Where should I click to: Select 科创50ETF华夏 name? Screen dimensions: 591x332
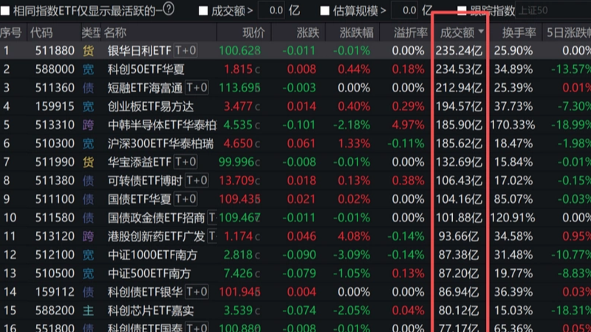(146, 69)
